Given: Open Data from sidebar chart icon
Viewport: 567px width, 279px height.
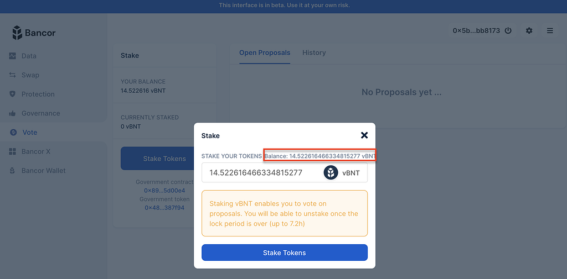Looking at the screenshot, I should [13, 56].
